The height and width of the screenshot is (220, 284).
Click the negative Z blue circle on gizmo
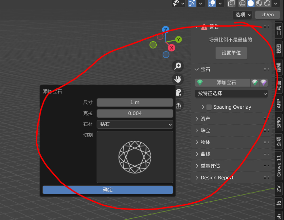tap(166, 55)
